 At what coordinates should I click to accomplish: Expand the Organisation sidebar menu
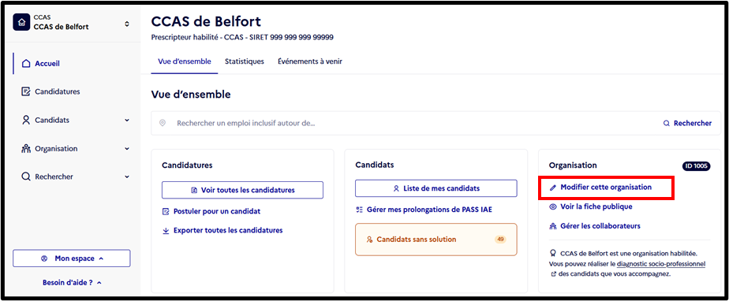click(x=127, y=149)
